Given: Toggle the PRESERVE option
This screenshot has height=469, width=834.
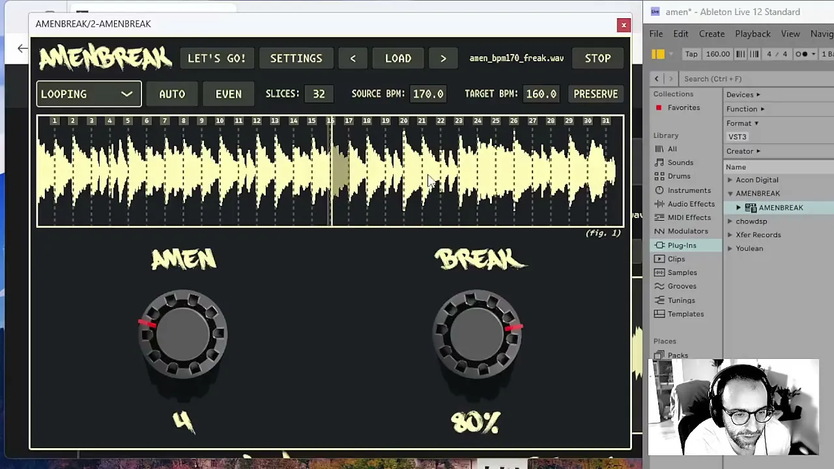Looking at the screenshot, I should point(596,94).
